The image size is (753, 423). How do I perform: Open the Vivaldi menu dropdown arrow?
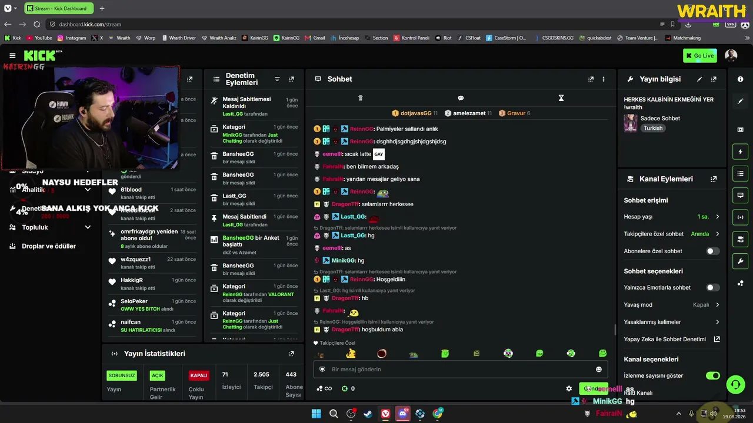click(x=15, y=8)
